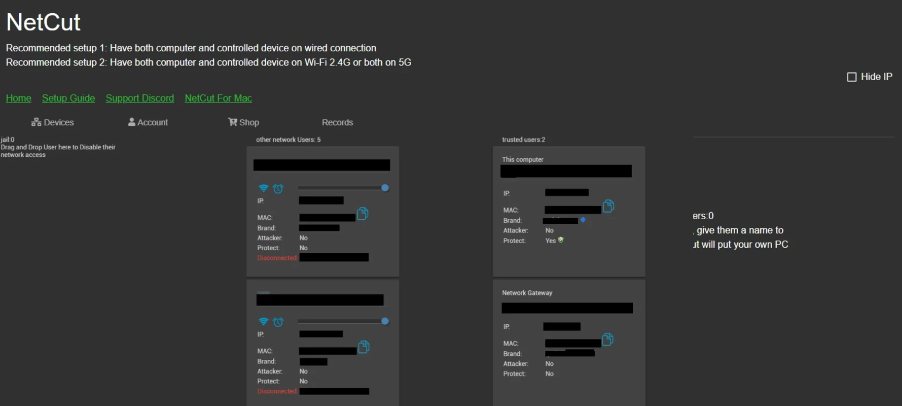Copy the MAC address of the top network user
The image size is (902, 406).
pos(363,214)
